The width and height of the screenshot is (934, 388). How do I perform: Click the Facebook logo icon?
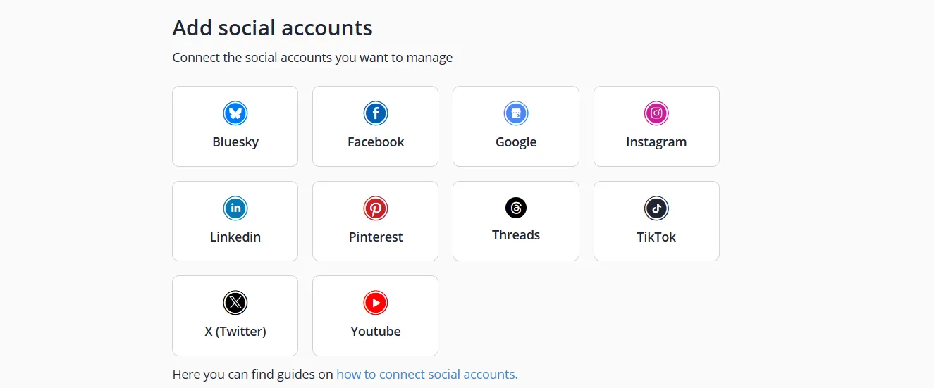[x=376, y=113]
